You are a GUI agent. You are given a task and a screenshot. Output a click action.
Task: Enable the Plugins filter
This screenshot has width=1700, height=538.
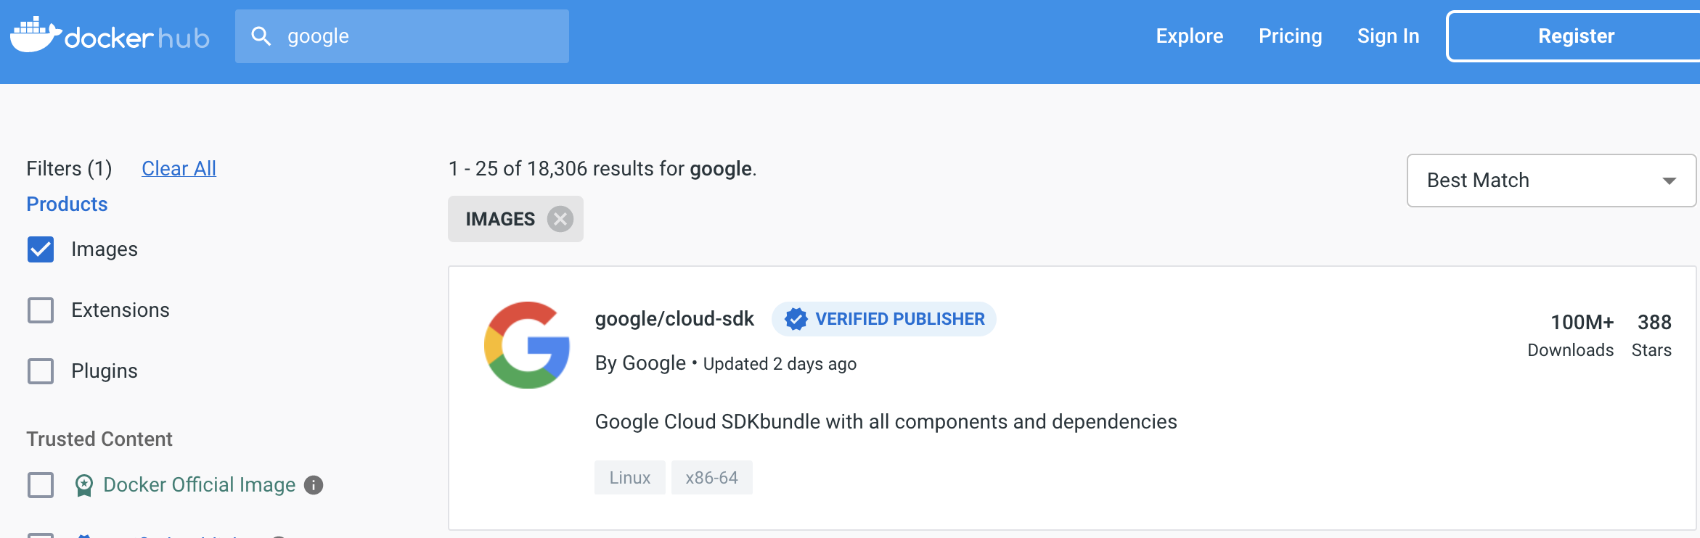(x=41, y=371)
